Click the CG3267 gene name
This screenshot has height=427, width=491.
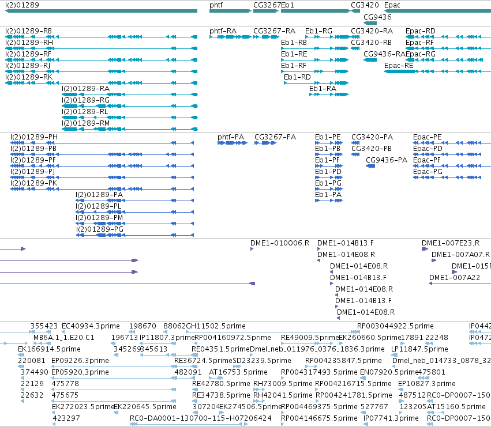[267, 5]
